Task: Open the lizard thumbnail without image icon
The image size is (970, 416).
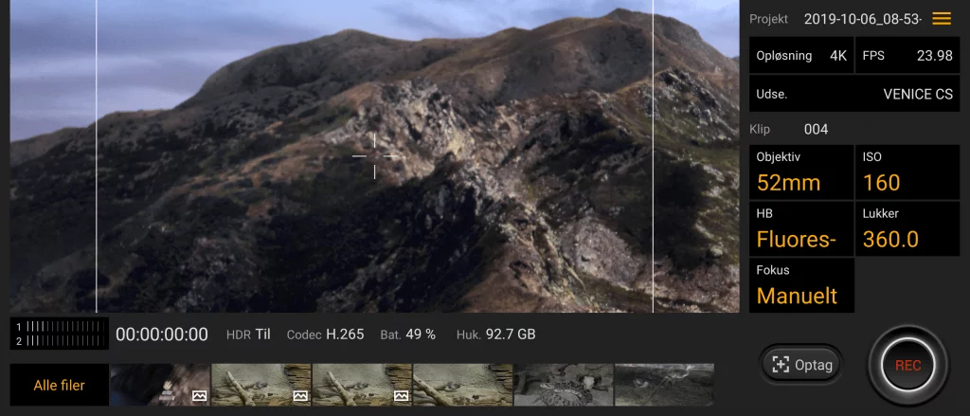Action: (462, 385)
